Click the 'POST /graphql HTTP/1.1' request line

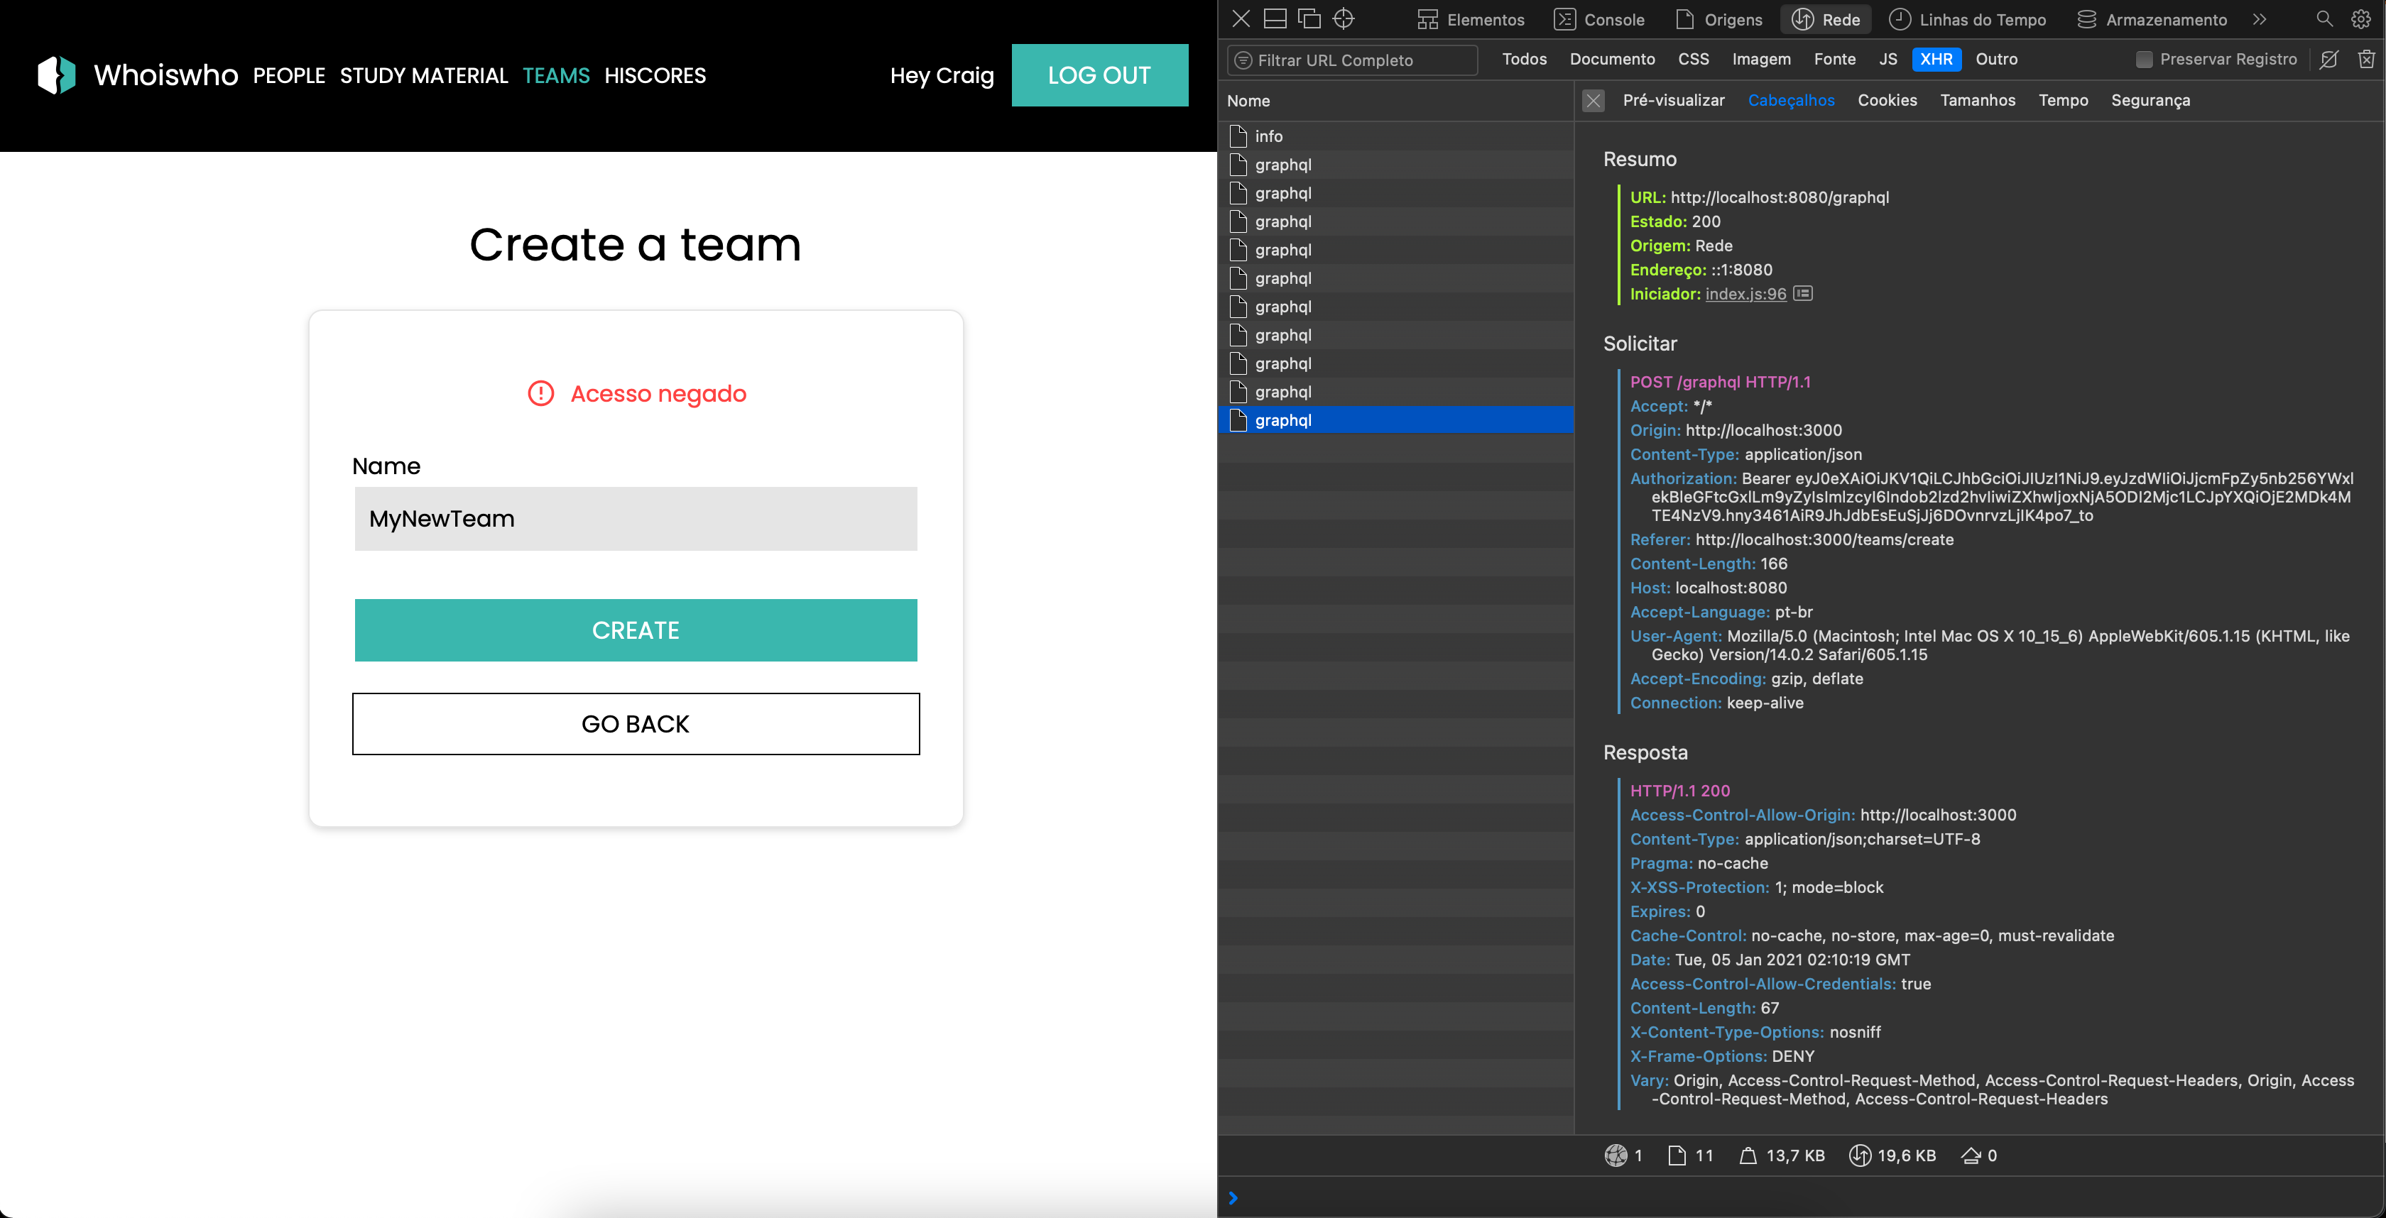[1720, 383]
